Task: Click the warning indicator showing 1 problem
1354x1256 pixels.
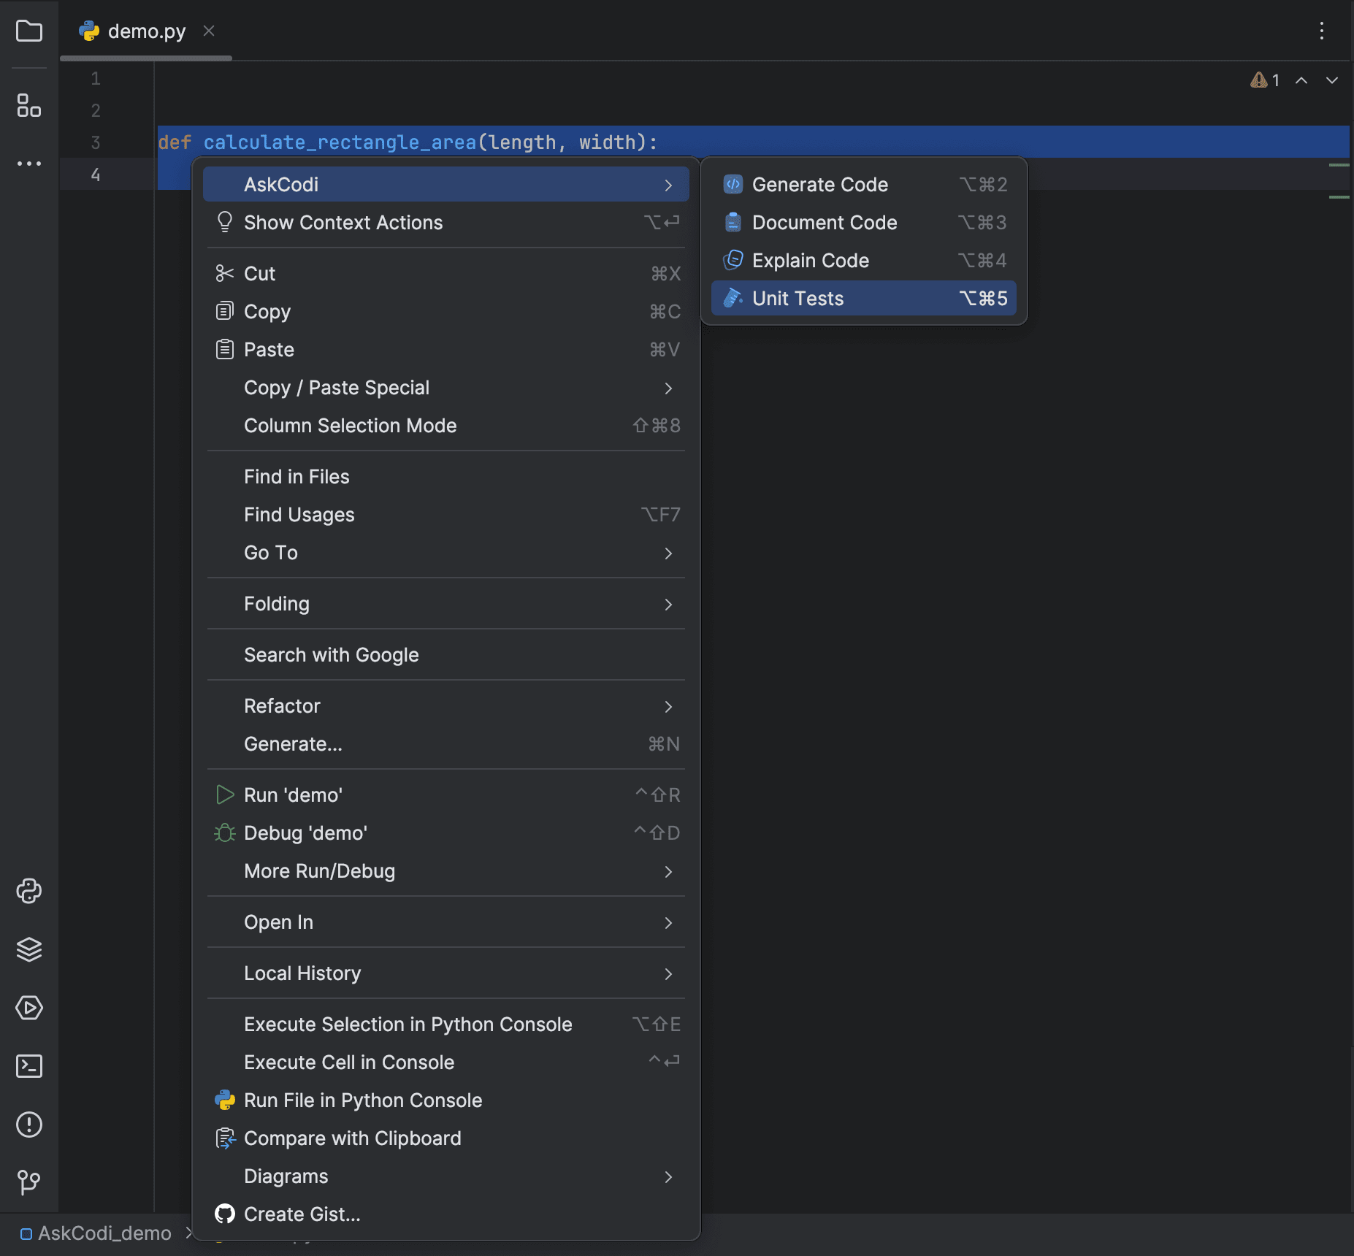Action: click(1265, 80)
